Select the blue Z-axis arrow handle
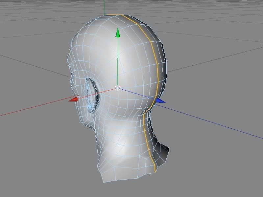Screen dimensions: 263x197 point(160,101)
